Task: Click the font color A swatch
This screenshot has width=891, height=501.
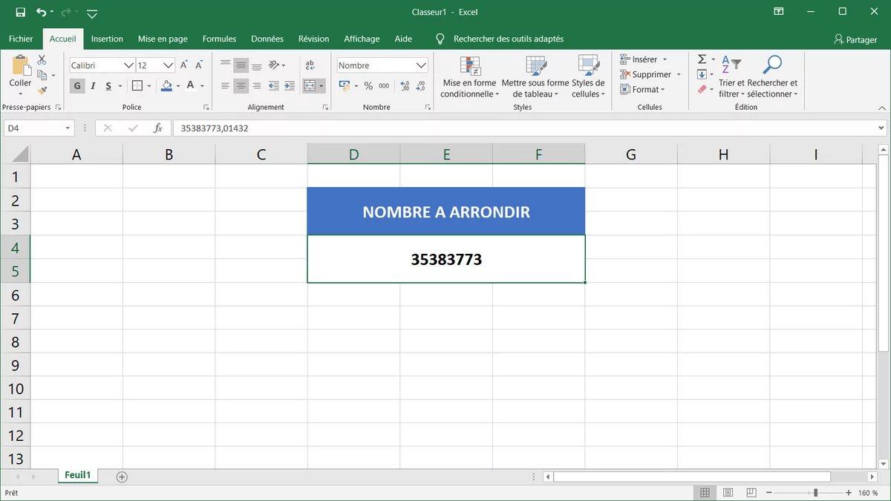Action: click(x=191, y=86)
